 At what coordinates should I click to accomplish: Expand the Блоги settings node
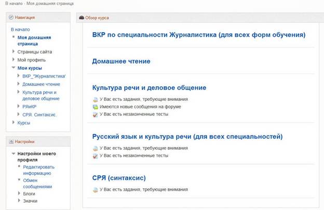pos(19,192)
